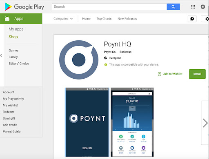The width and height of the screenshot is (209, 159).
Task: Click the Poynt HQ app title
Action: pos(118,44)
